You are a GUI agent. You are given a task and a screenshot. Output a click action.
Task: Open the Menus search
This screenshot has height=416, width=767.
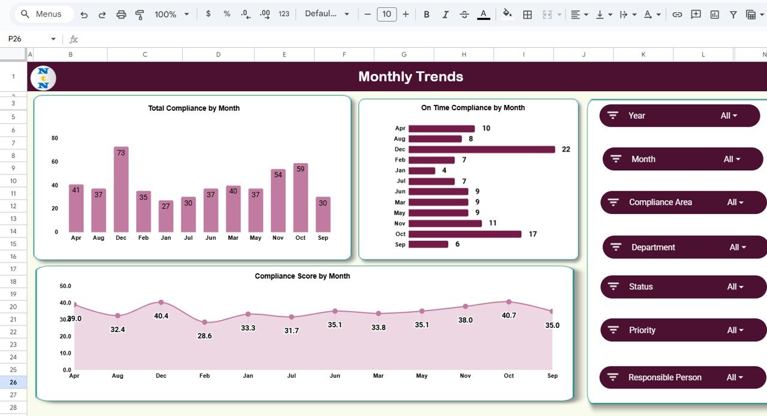point(43,14)
